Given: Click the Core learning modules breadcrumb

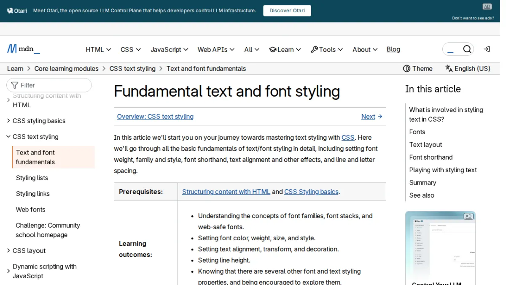Looking at the screenshot, I should point(66,68).
